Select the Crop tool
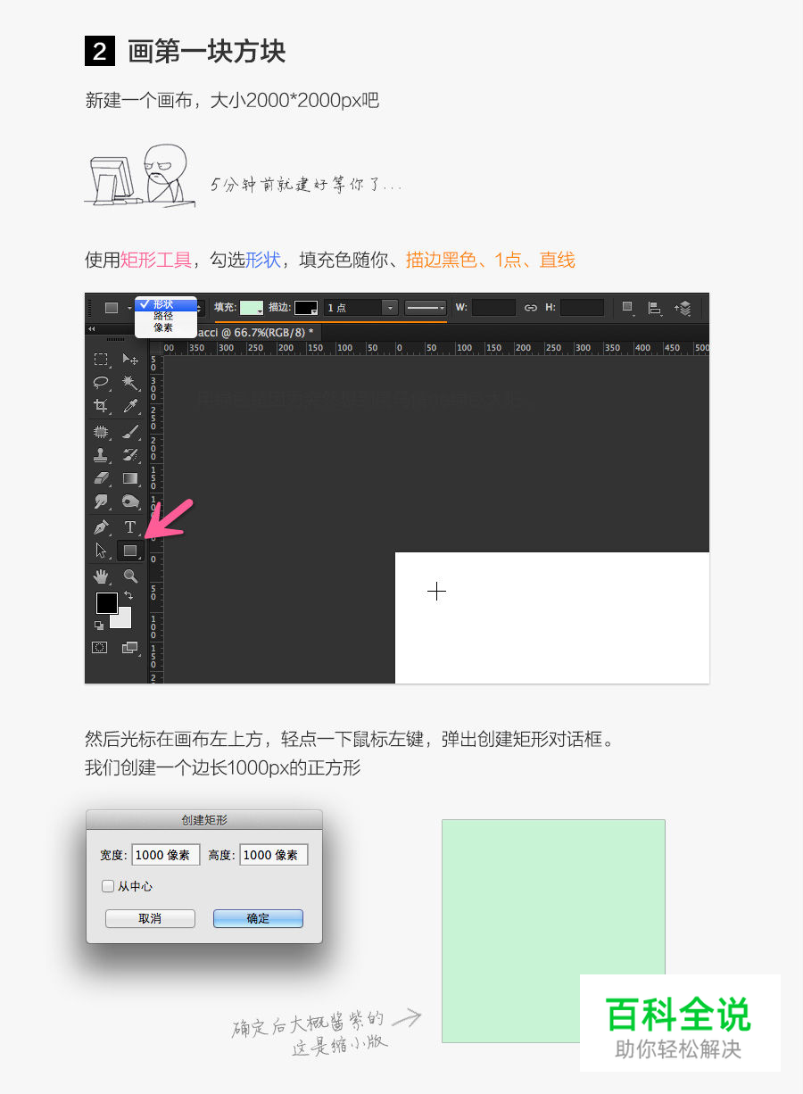 click(102, 405)
